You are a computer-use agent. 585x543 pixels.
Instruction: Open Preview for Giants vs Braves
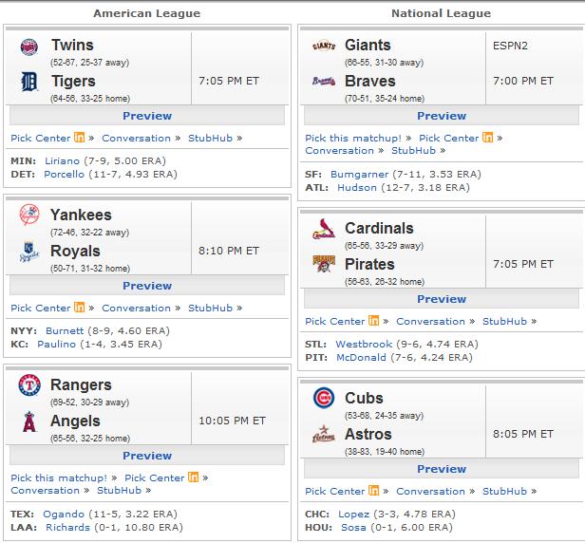coord(442,116)
